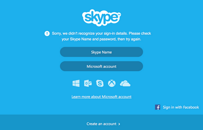Select the Outlook envelope icon
Screen dimensions: 203x130
point(88,83)
